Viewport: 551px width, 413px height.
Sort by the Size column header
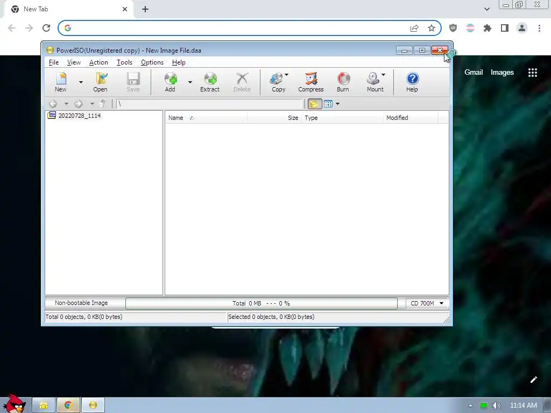[x=274, y=118]
